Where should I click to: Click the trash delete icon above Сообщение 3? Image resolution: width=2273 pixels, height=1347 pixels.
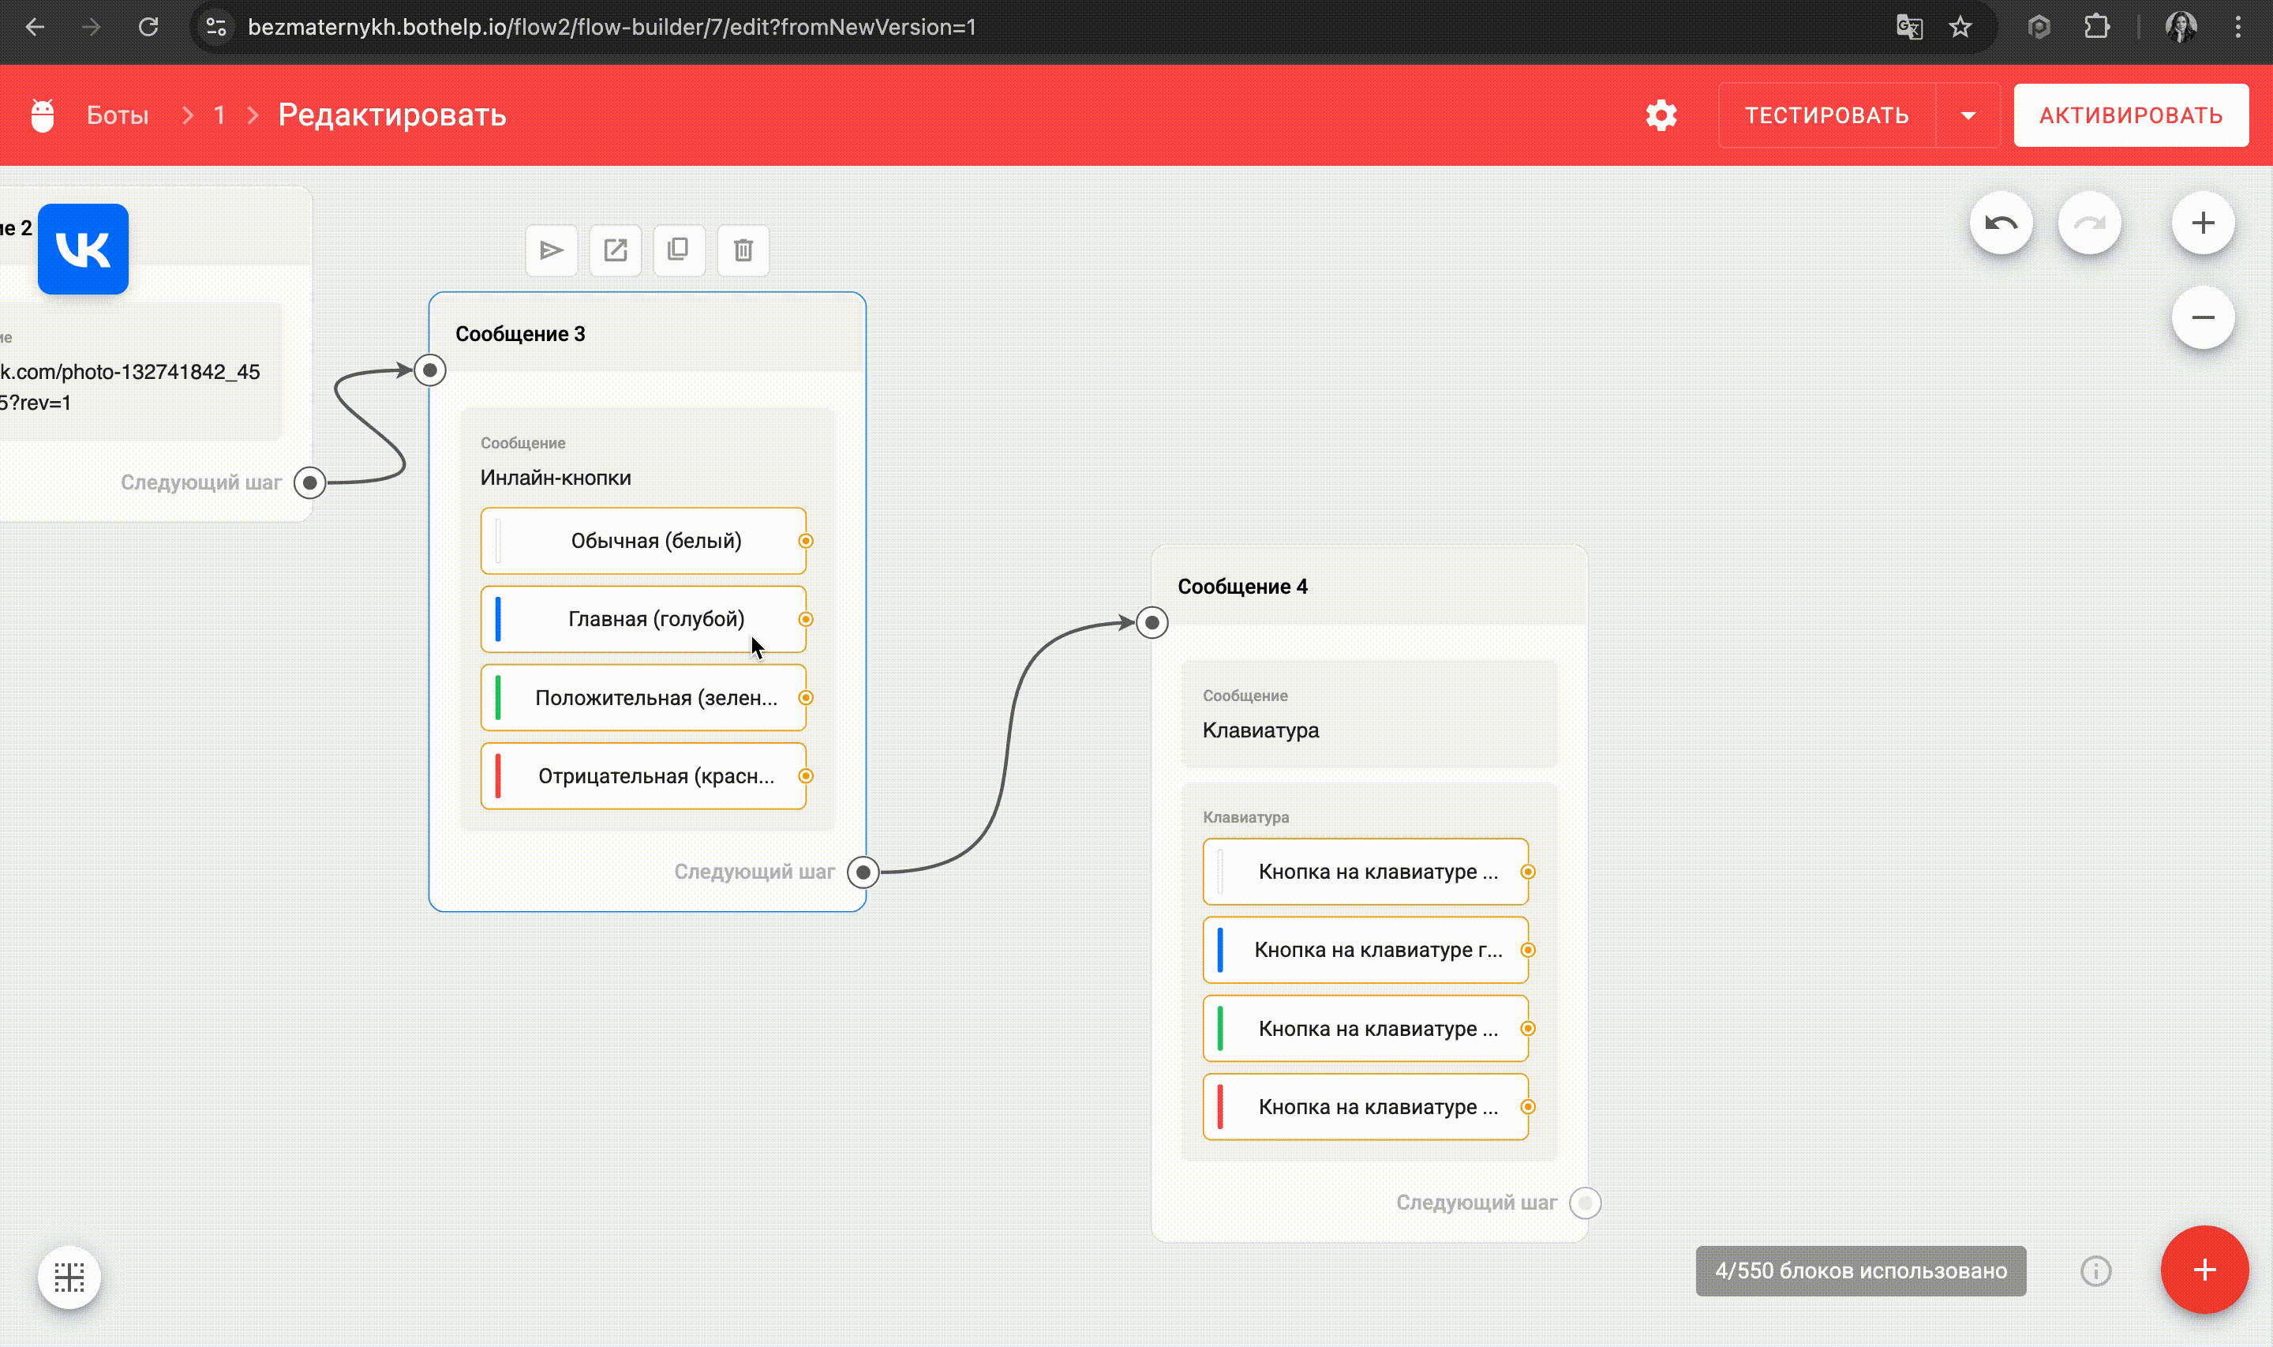pos(743,250)
